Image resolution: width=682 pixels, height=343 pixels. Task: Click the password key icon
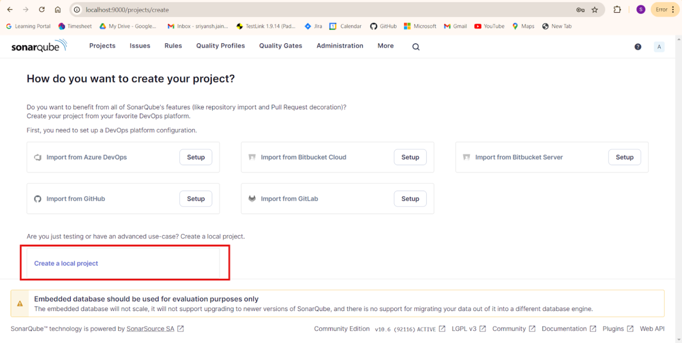coord(580,10)
